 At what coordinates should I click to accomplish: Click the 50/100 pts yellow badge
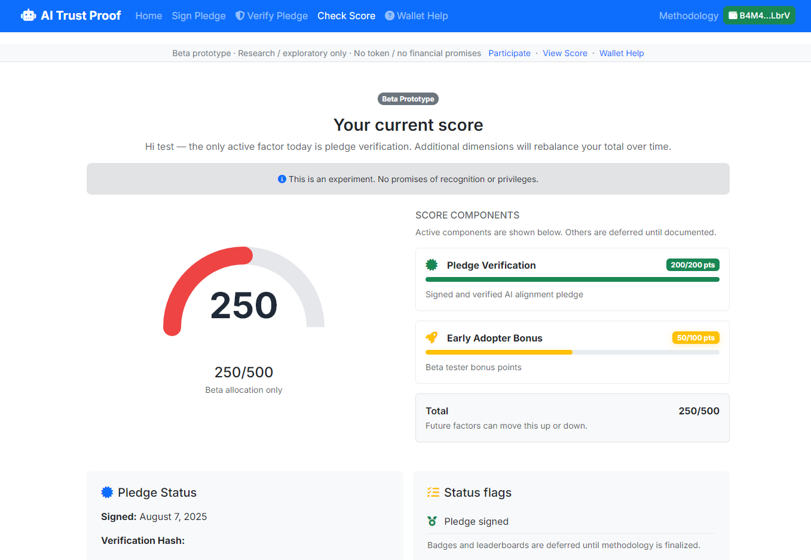click(x=696, y=338)
